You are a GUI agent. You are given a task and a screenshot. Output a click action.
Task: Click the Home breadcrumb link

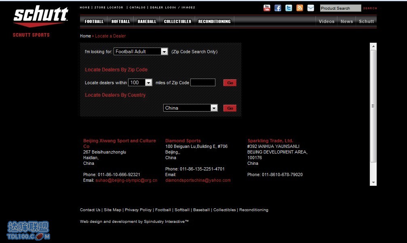85,36
